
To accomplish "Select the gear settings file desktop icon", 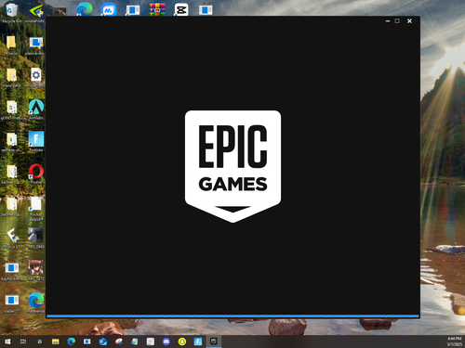I will click(36, 77).
